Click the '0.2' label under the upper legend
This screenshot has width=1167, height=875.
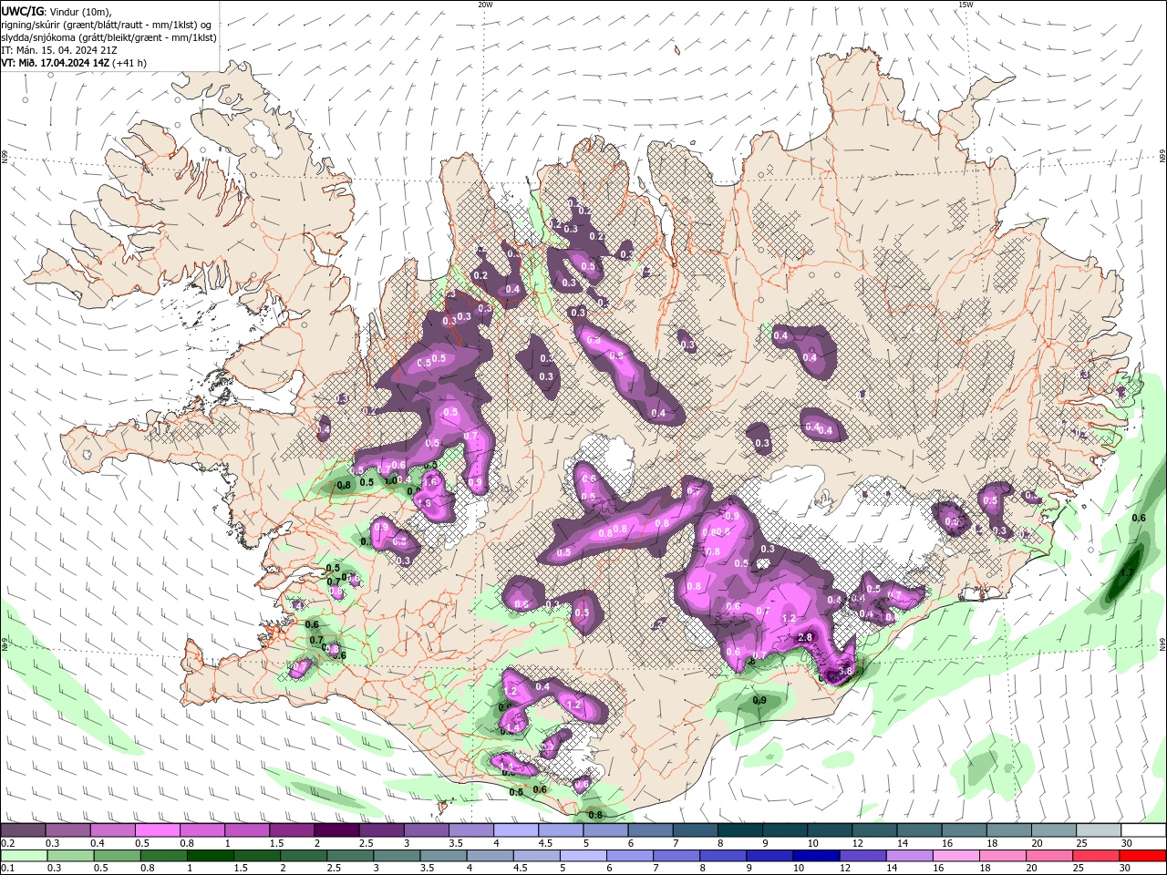tap(6, 843)
